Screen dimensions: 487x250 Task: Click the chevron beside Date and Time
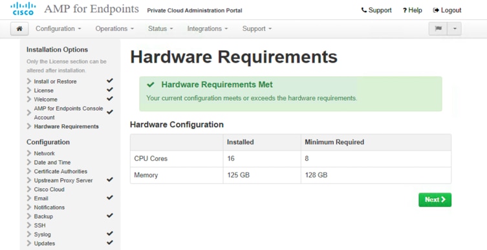coord(29,163)
